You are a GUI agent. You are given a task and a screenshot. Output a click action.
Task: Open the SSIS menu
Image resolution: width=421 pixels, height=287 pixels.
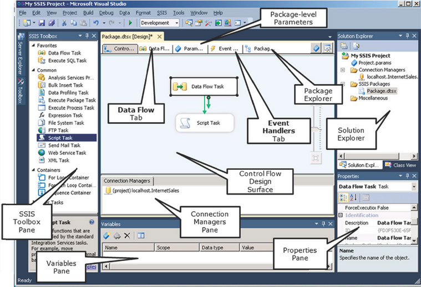(x=162, y=13)
